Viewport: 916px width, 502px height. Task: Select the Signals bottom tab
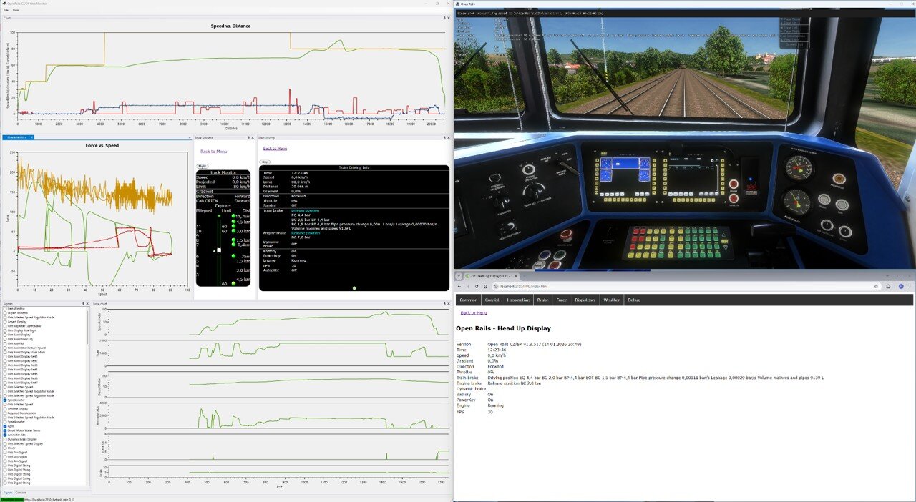point(8,492)
